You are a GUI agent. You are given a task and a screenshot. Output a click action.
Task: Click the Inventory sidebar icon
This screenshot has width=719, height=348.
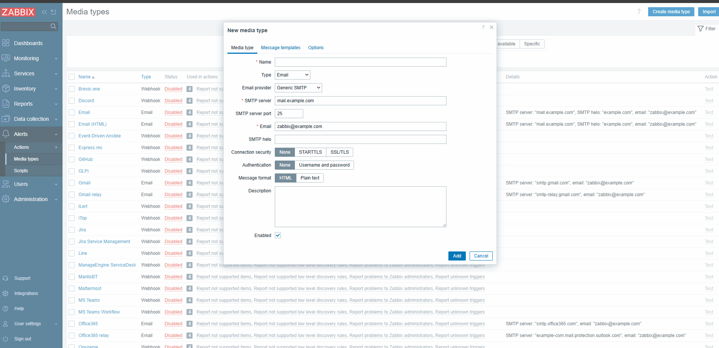6,89
